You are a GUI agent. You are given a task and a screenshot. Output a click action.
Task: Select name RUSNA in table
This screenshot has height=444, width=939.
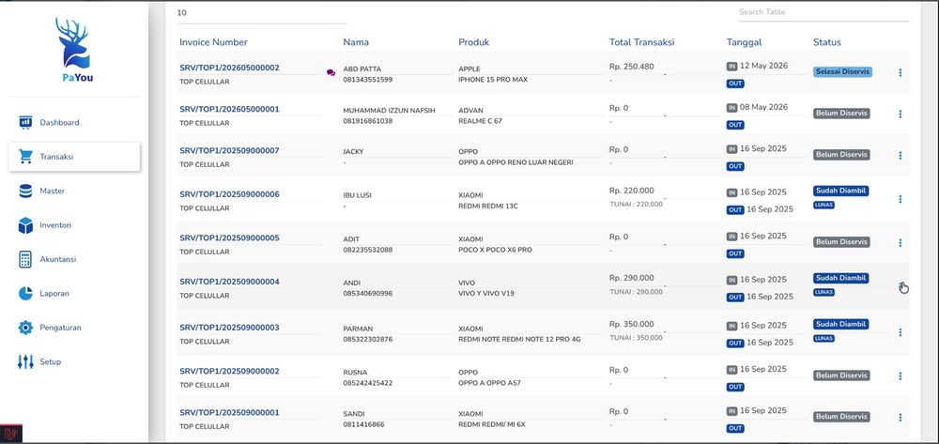(355, 373)
